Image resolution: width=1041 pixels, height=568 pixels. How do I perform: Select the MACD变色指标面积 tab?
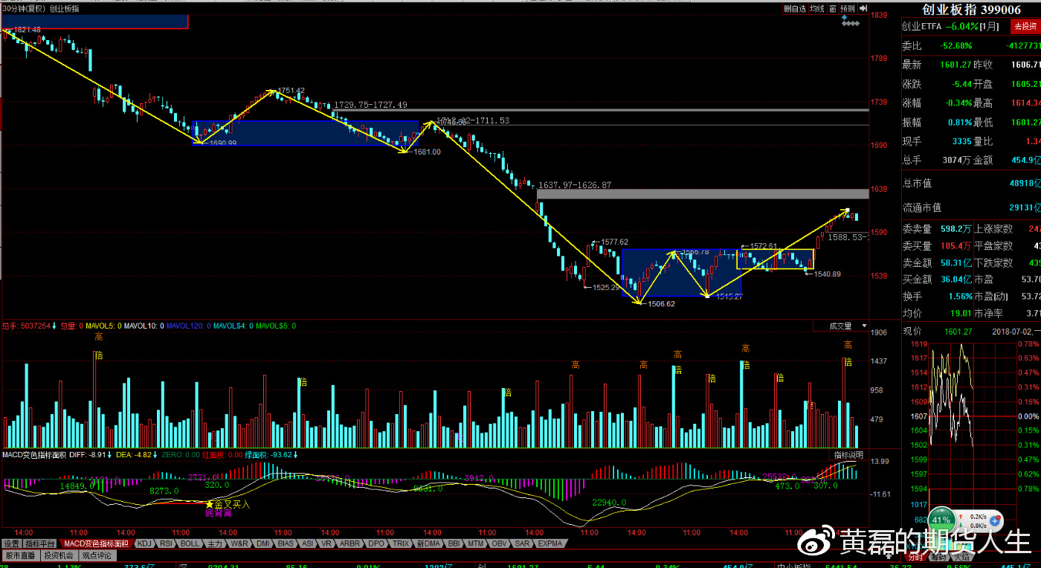(95, 543)
